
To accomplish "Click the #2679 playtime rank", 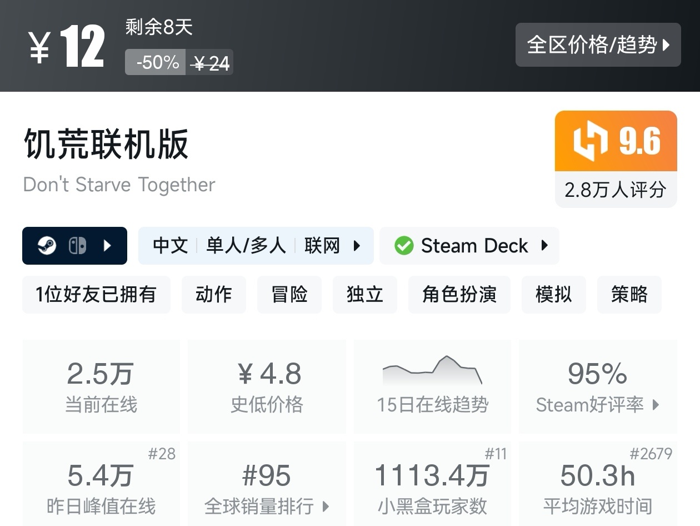I will tap(651, 454).
